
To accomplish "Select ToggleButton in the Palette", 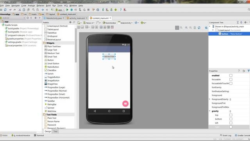I will (x=54, y=77).
